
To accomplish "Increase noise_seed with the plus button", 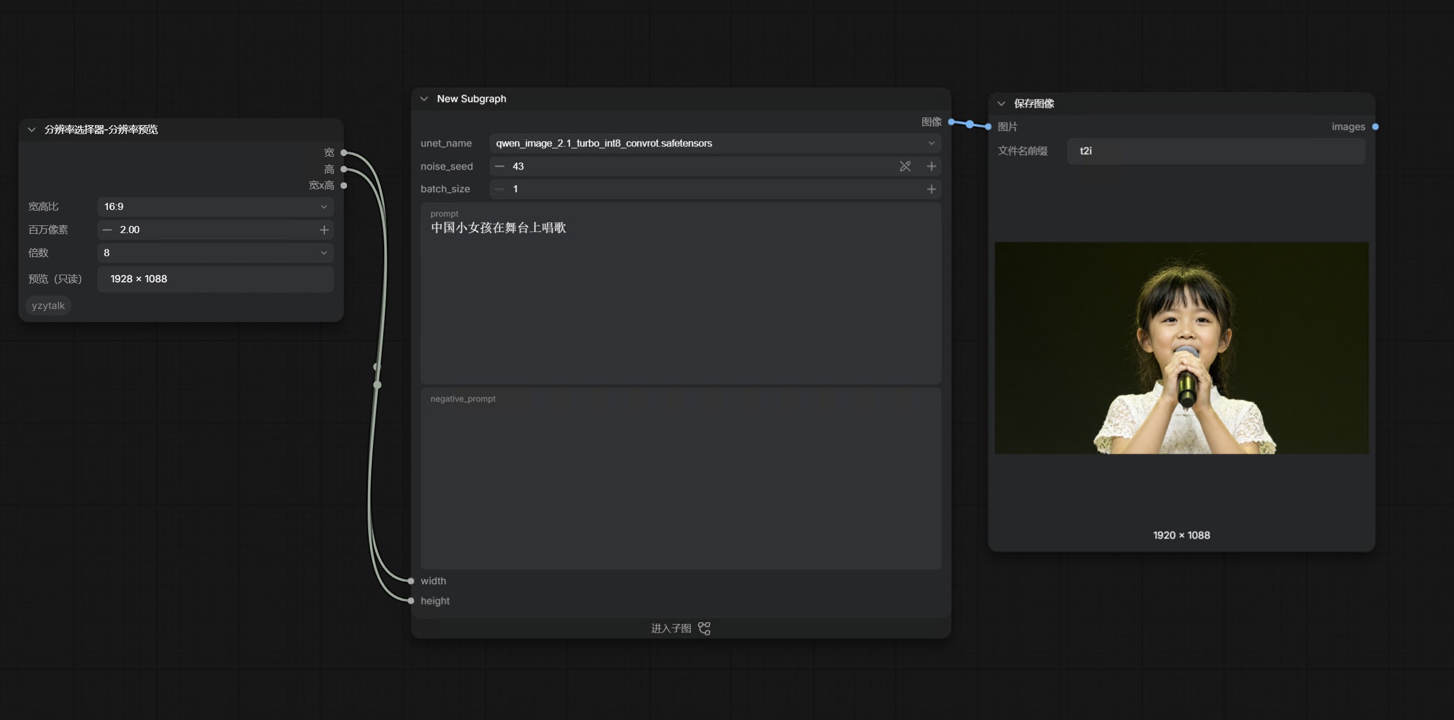I will click(x=932, y=166).
